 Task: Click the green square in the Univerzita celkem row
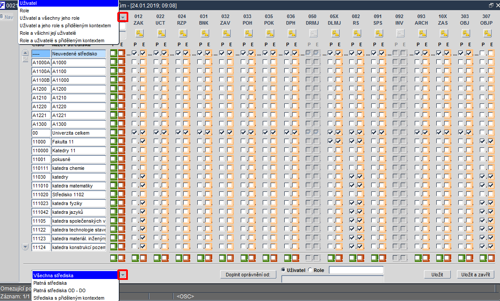click(x=113, y=132)
